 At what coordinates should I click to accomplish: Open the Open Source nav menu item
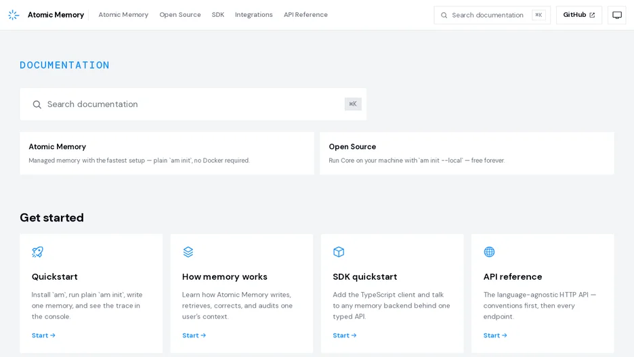(180, 14)
